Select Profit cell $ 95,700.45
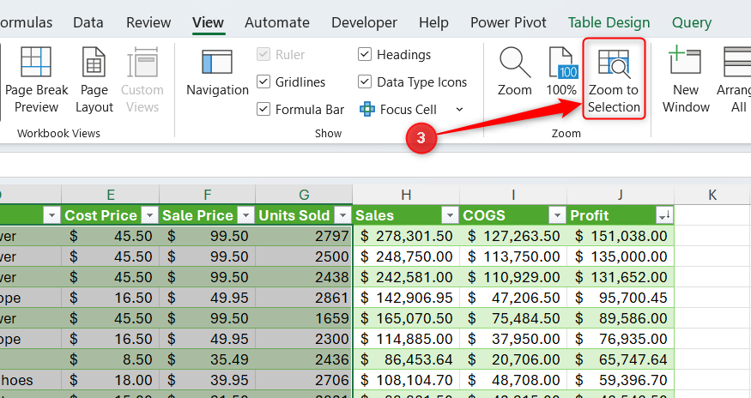The image size is (751, 398). tap(621, 298)
